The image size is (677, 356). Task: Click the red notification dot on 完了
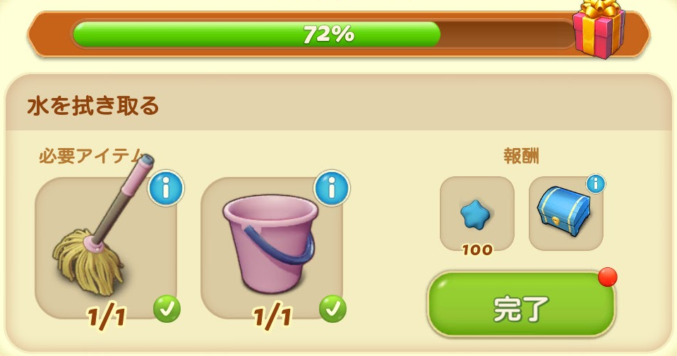click(608, 277)
